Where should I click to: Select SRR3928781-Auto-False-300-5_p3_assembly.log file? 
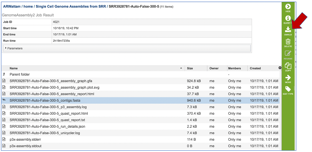click(x=48, y=107)
